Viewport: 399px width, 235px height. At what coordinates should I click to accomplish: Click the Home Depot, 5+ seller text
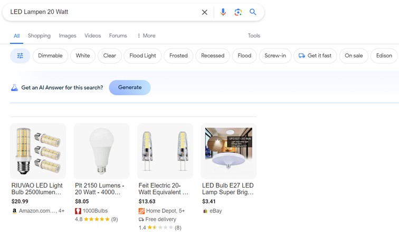165,211
